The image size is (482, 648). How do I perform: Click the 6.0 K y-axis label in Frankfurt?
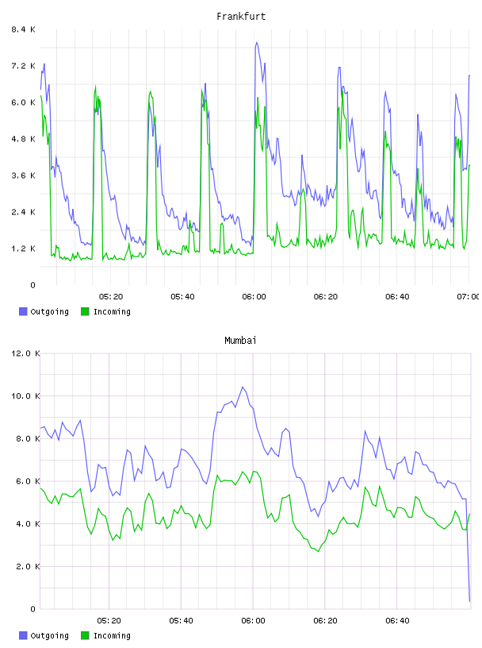coord(24,102)
